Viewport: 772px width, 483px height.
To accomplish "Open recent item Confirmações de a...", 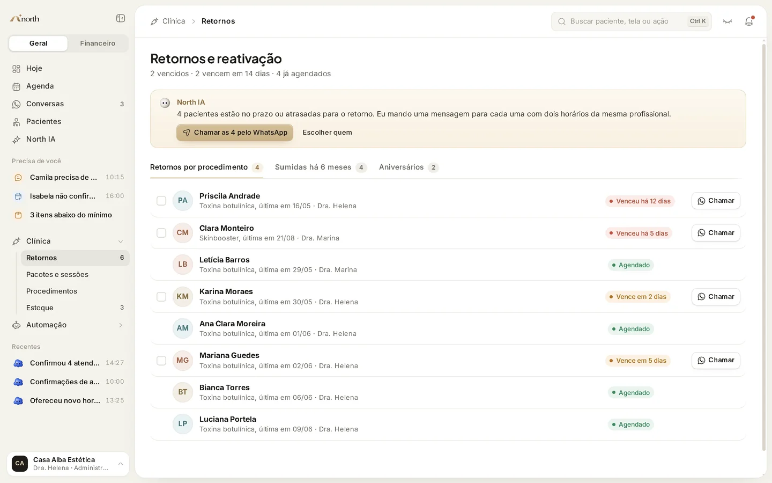I will (68, 382).
